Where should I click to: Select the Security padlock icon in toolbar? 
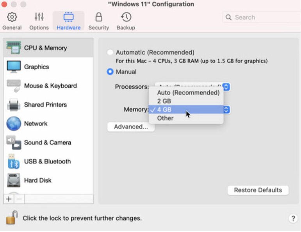point(99,18)
